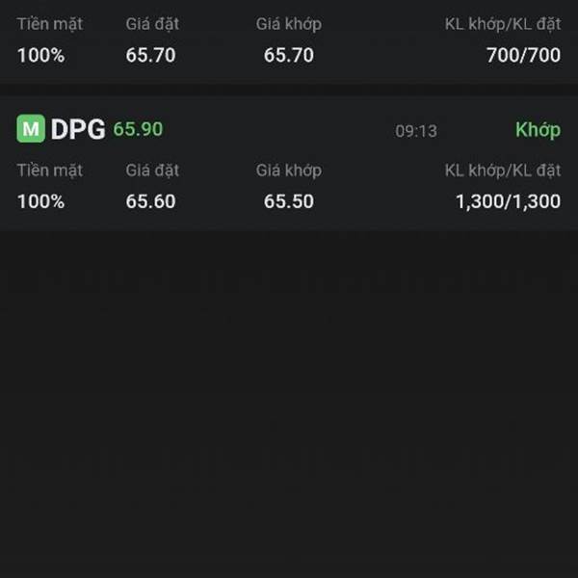Tap top order's Giá đặt label

pyautogui.click(x=152, y=24)
